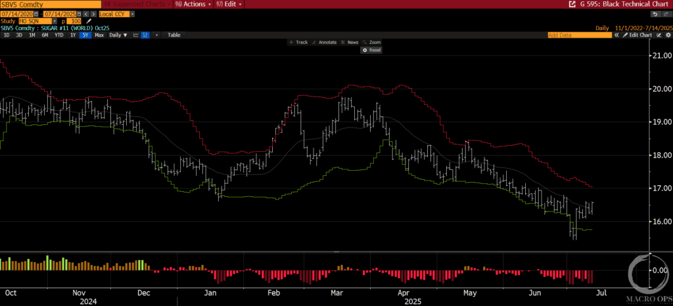Click the Jul label on time axis
The height and width of the screenshot is (306, 673).
601,293
